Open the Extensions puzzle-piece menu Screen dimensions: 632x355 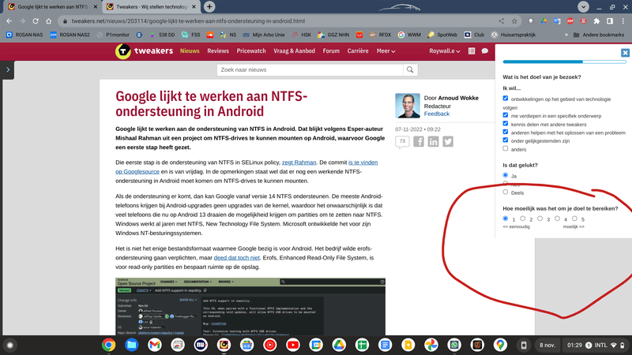(x=596, y=21)
